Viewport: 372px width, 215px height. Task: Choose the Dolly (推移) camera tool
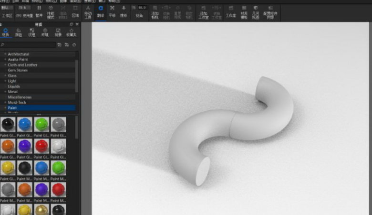point(124,11)
